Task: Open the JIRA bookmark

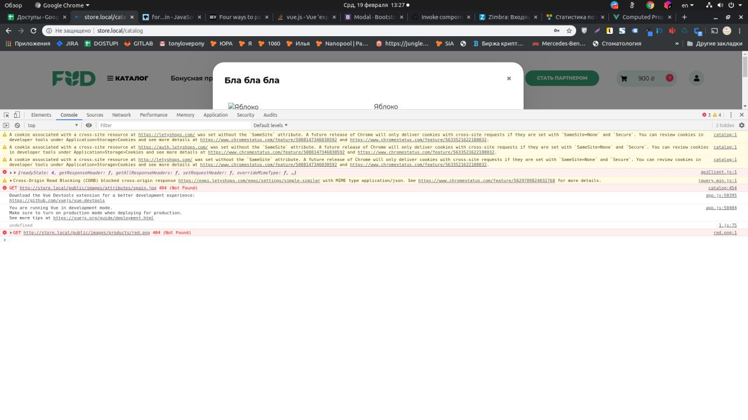Action: tap(67, 43)
